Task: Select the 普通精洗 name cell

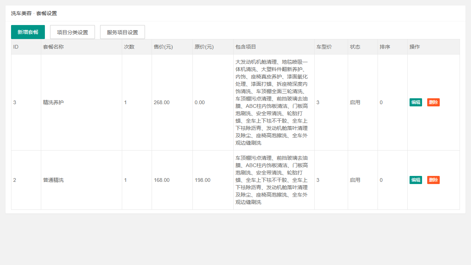Action: coord(81,180)
